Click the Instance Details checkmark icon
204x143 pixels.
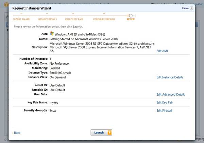pos(47,14)
